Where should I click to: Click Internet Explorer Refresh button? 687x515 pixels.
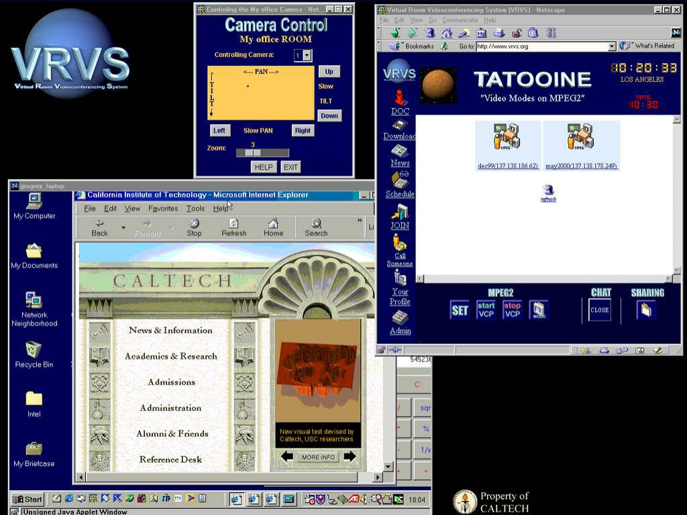(x=234, y=228)
